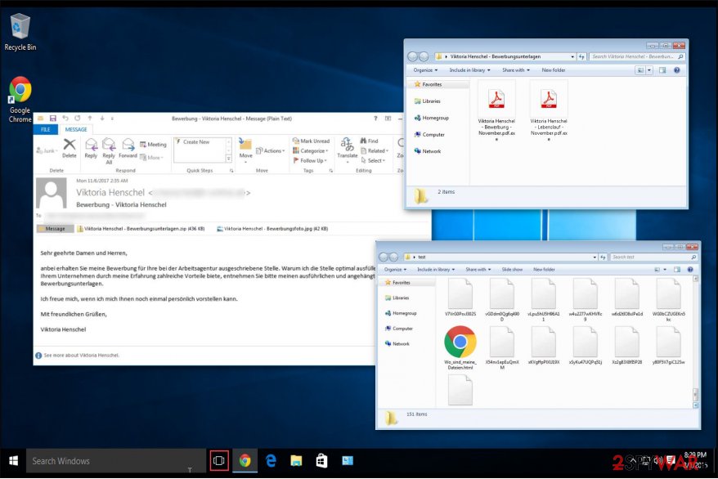Open the Tags group dialog launcher
This screenshot has width=718, height=479.
(330, 171)
